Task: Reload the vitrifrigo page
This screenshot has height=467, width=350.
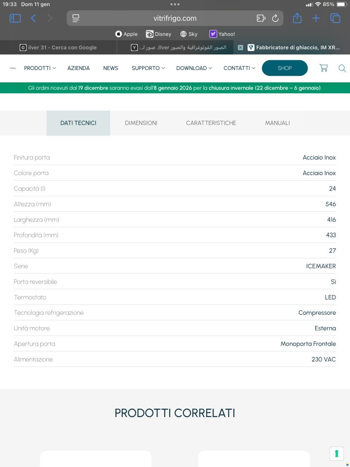Action: click(x=276, y=18)
